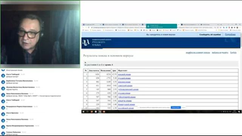Switch to the third browser tab
The image size is (242, 136).
(131, 25)
